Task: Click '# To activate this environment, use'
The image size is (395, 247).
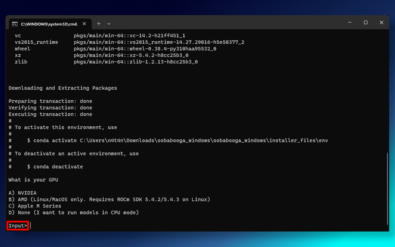Action: click(x=62, y=127)
